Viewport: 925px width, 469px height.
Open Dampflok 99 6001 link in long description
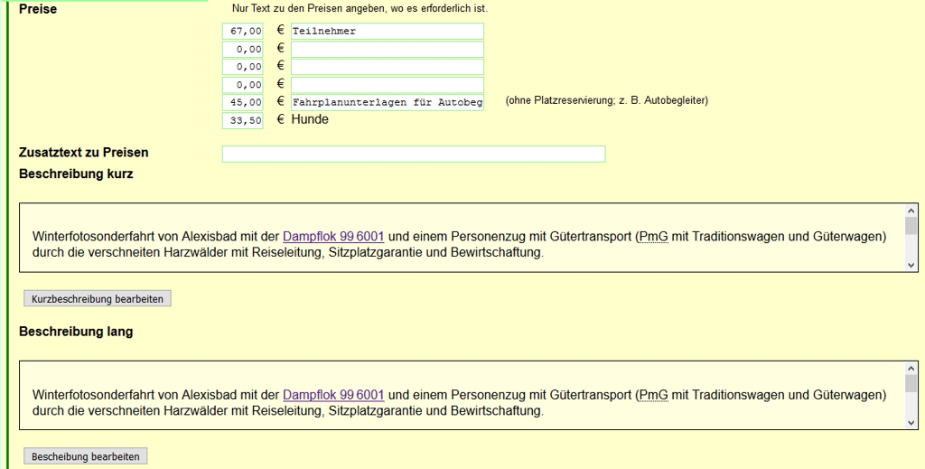[x=333, y=395]
